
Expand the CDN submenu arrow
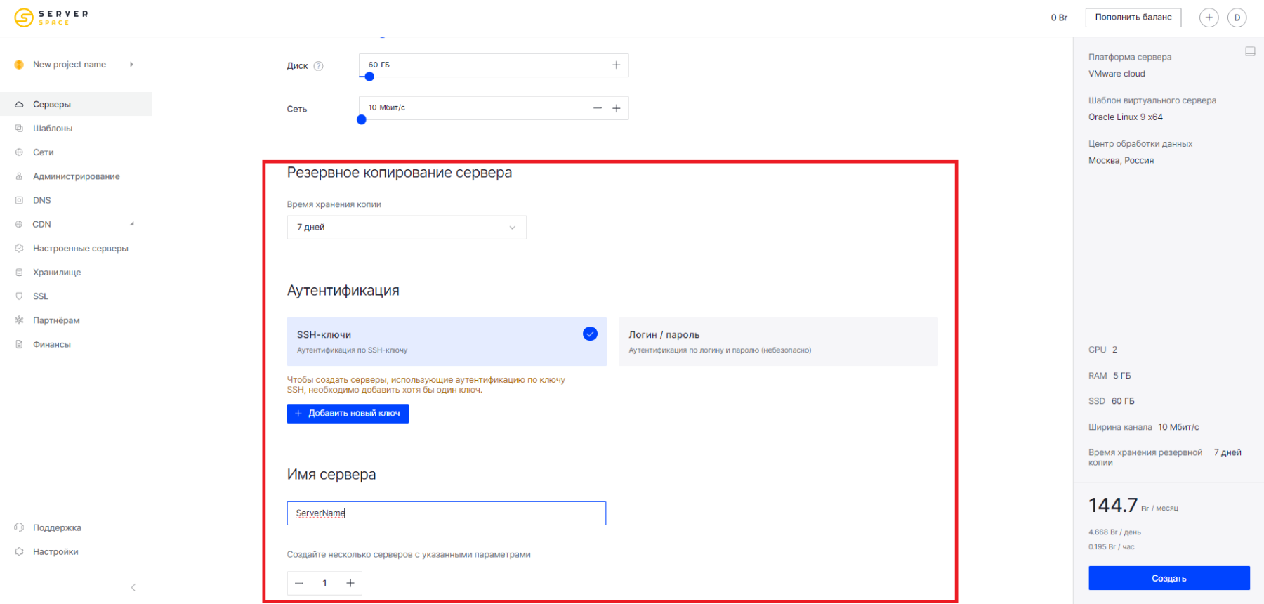(x=131, y=224)
